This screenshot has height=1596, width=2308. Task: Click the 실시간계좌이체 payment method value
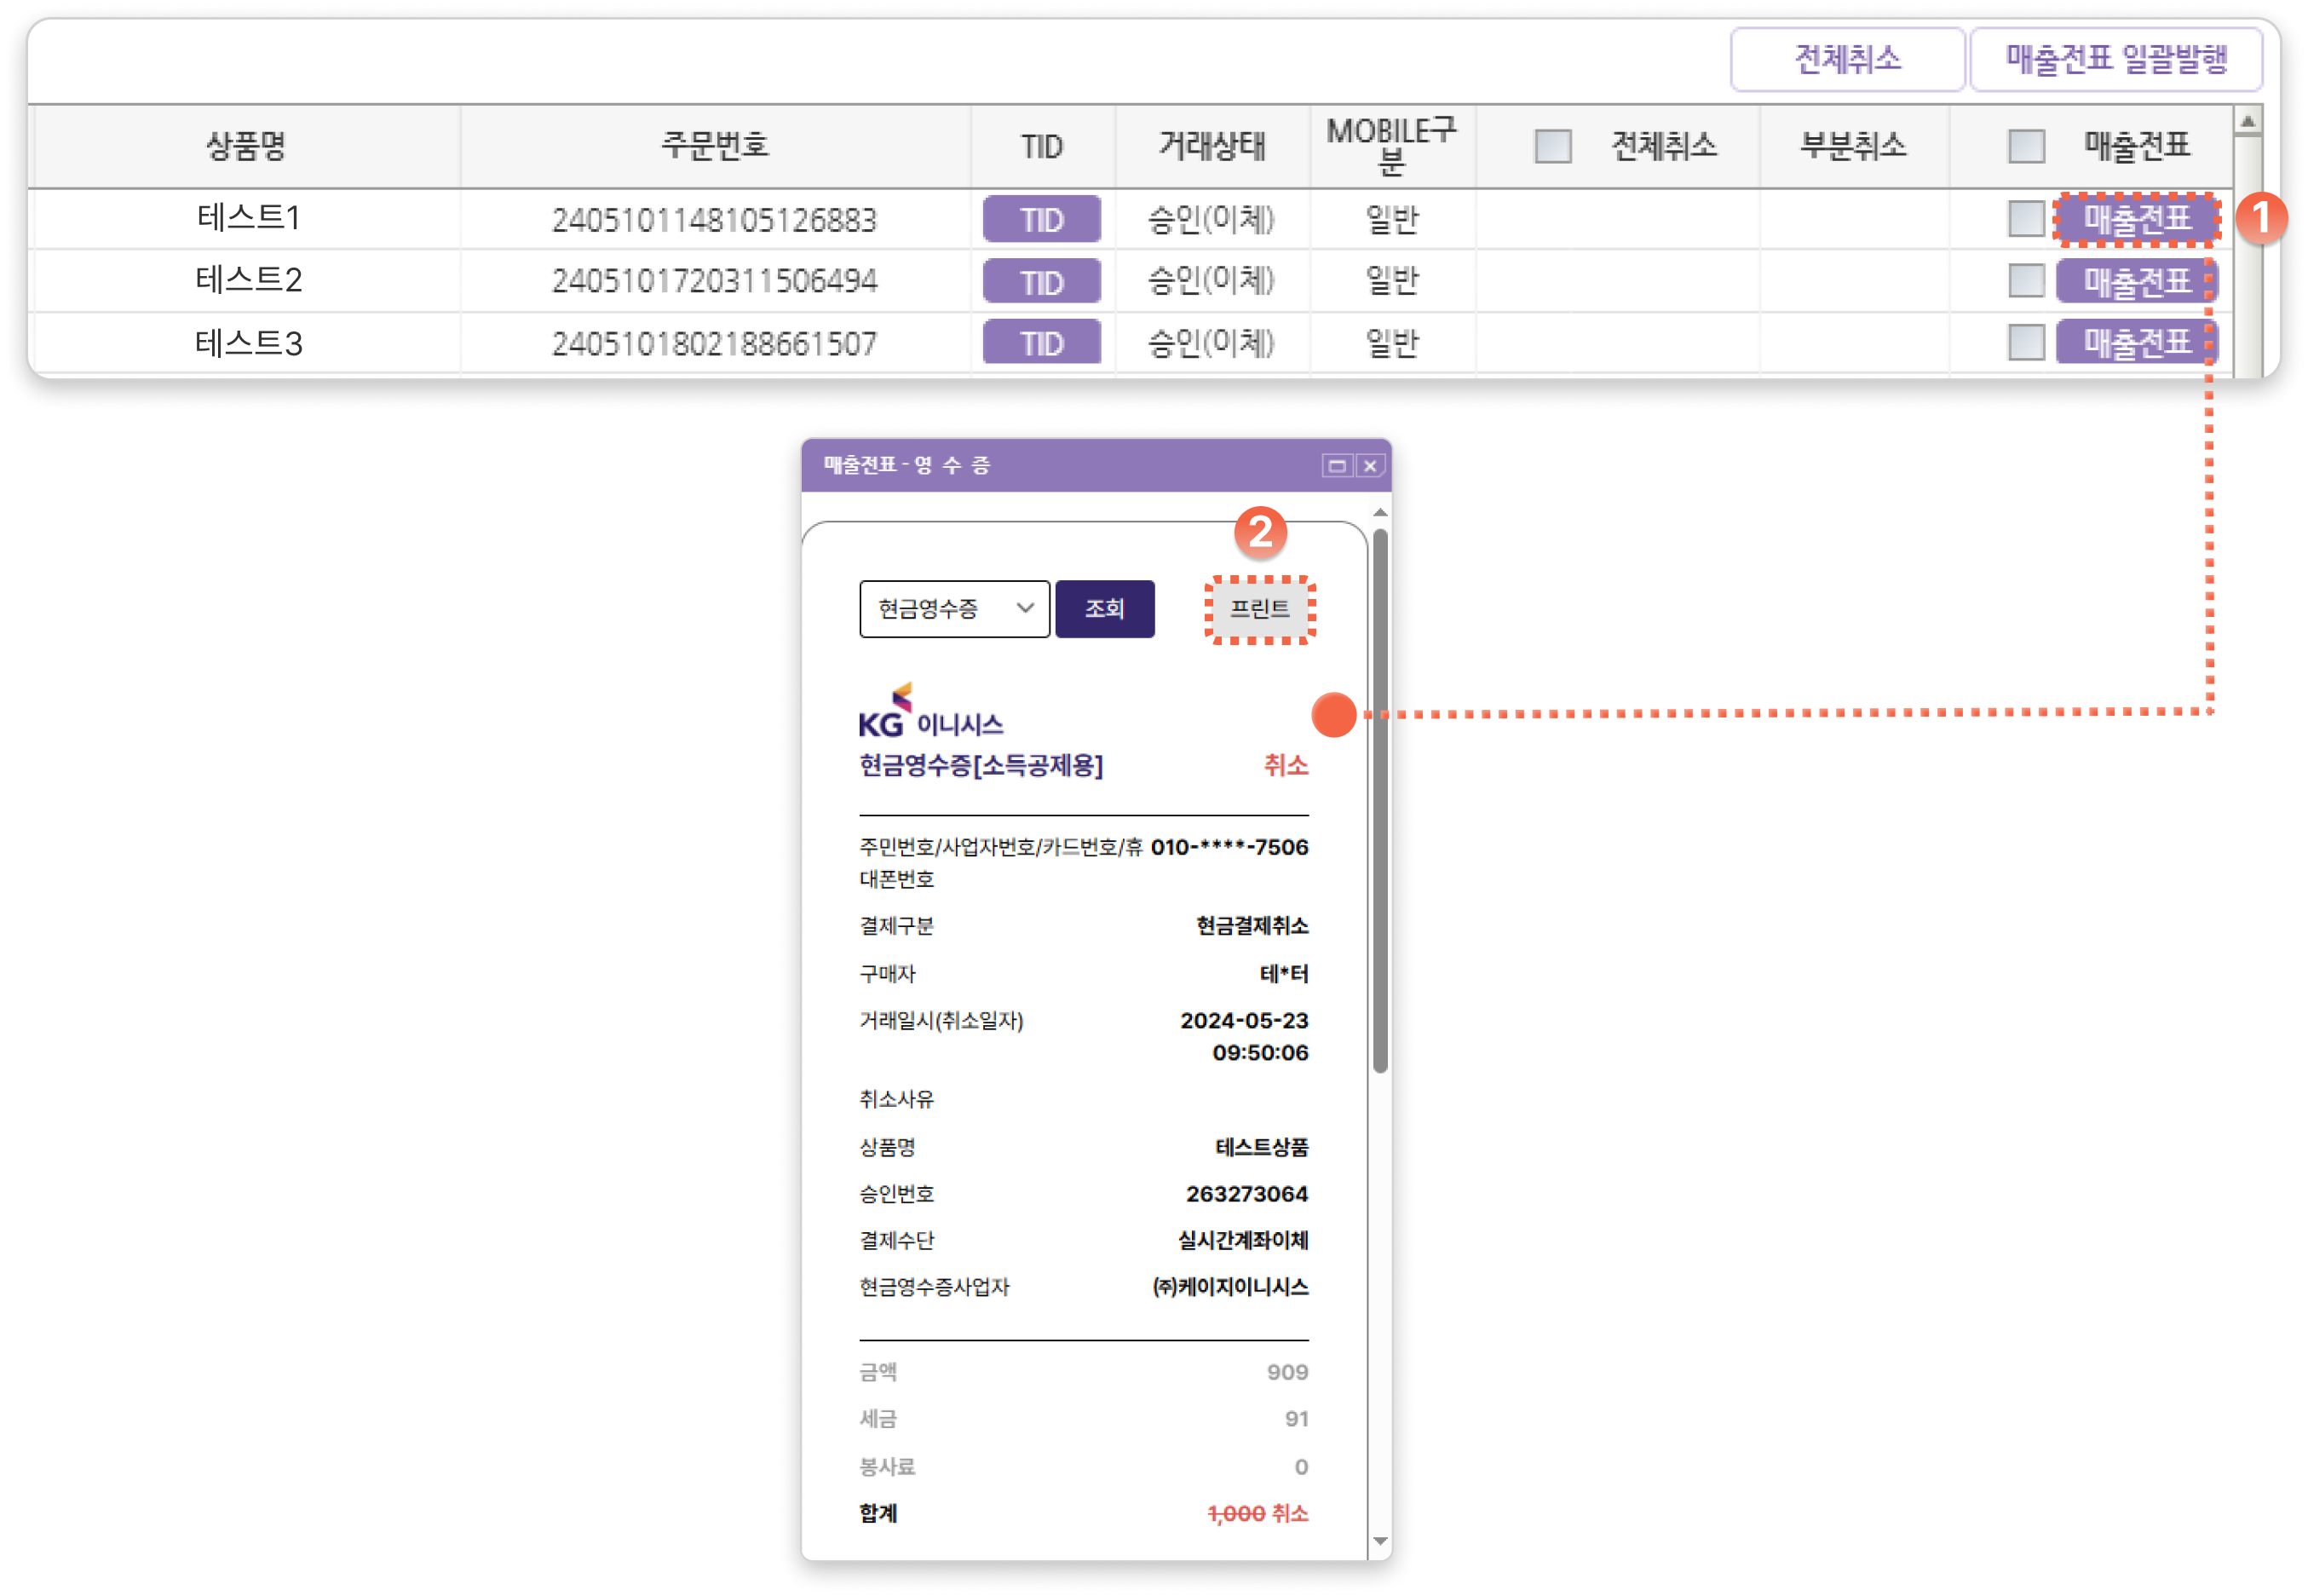tap(1242, 1241)
